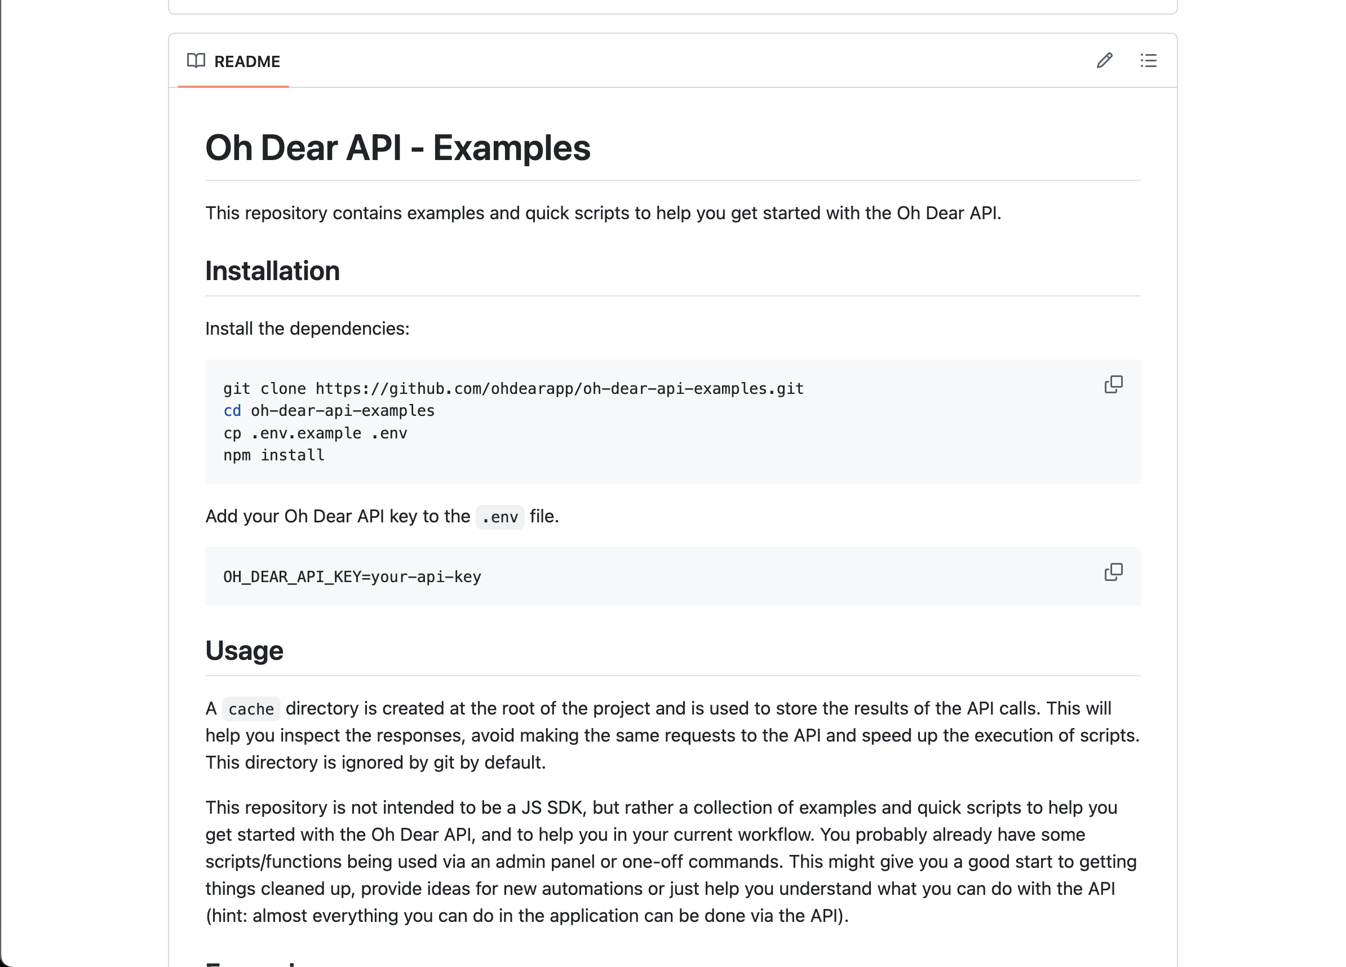The height and width of the screenshot is (967, 1346).
Task: Click the JS SDK explanation paragraph
Action: (x=671, y=862)
